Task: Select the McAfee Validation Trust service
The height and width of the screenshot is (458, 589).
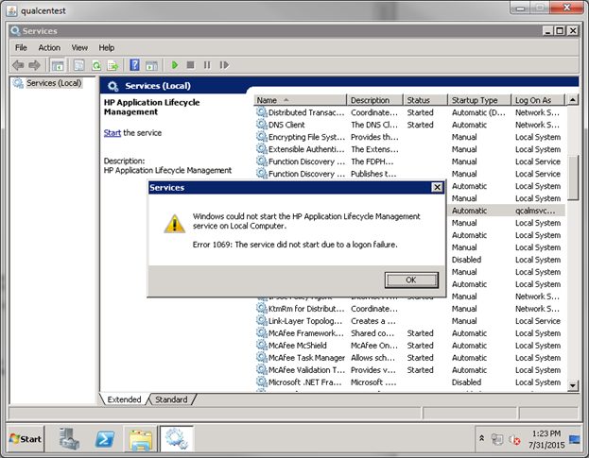Action: click(409, 370)
